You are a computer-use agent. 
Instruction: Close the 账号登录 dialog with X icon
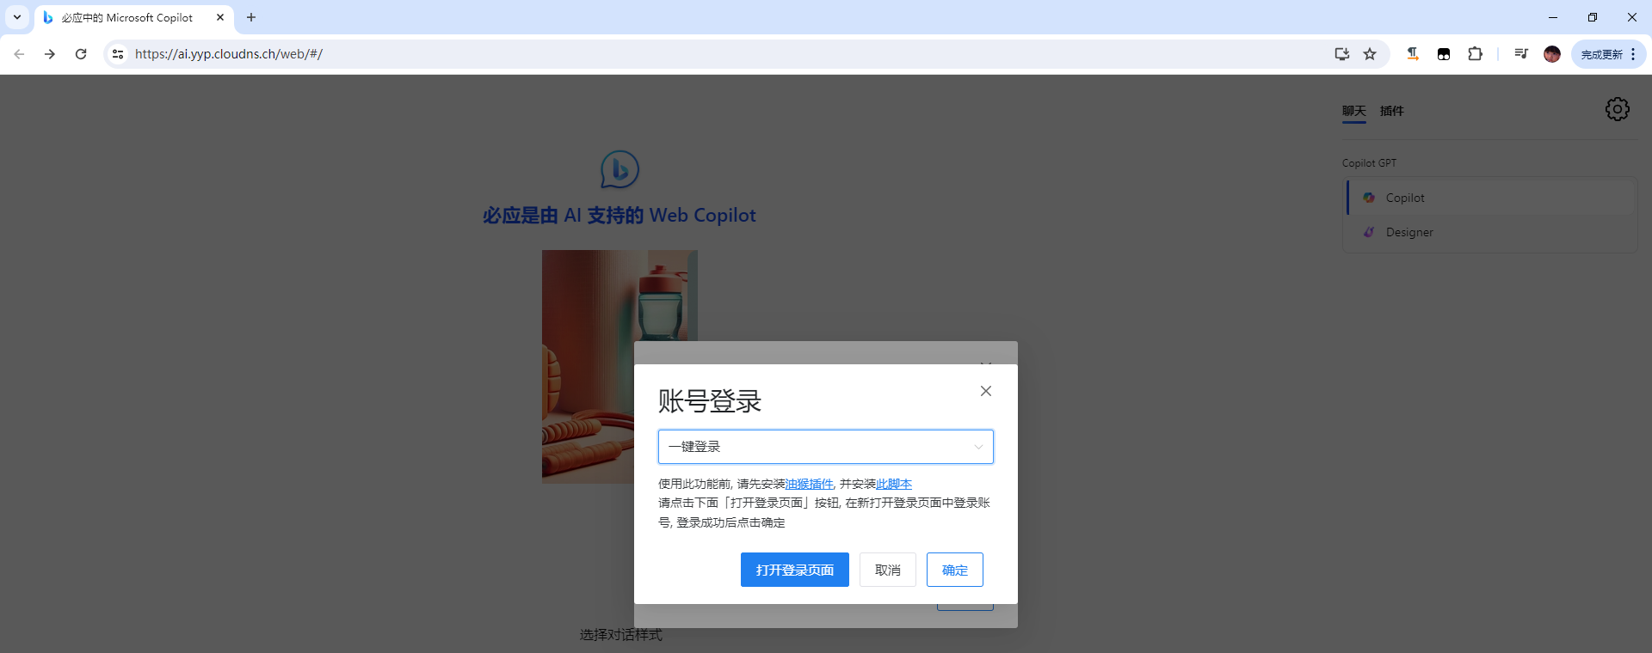pyautogui.click(x=986, y=391)
